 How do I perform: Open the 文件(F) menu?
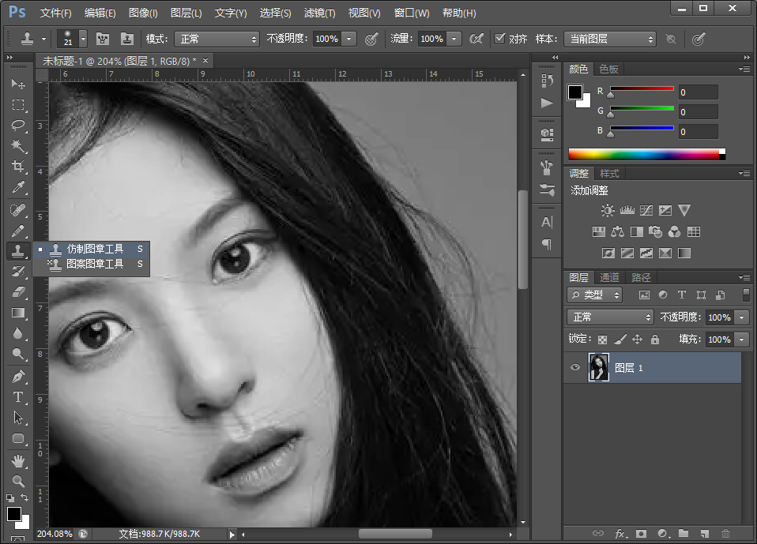(x=55, y=13)
